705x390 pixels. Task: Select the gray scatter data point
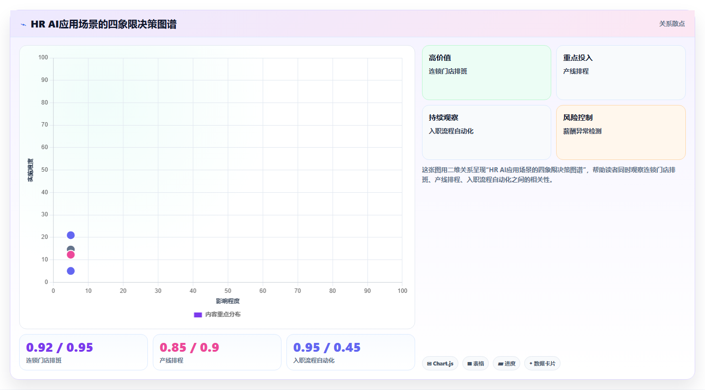click(71, 249)
